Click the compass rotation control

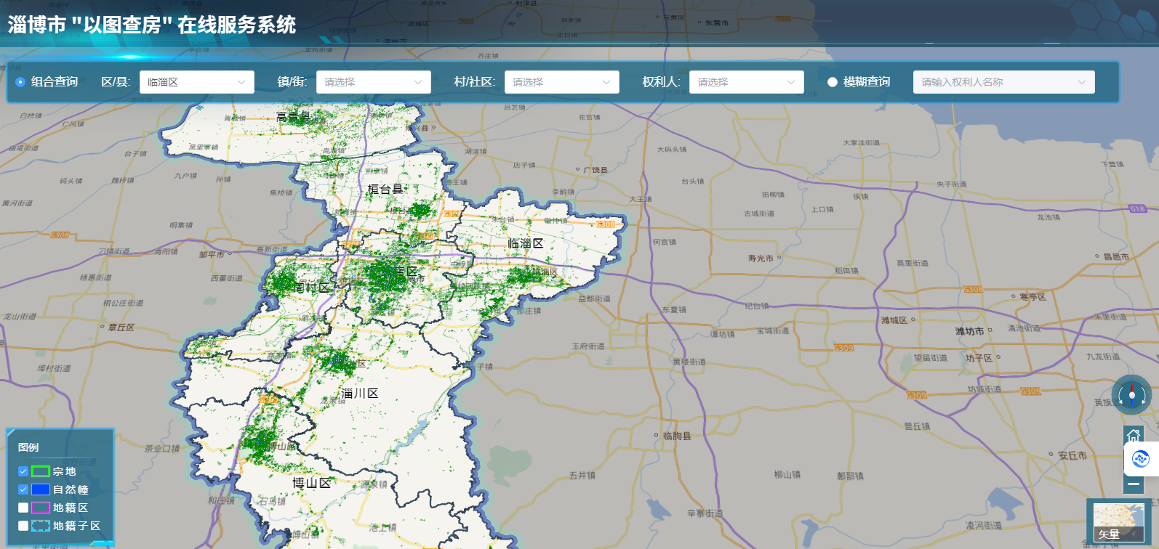click(x=1131, y=395)
